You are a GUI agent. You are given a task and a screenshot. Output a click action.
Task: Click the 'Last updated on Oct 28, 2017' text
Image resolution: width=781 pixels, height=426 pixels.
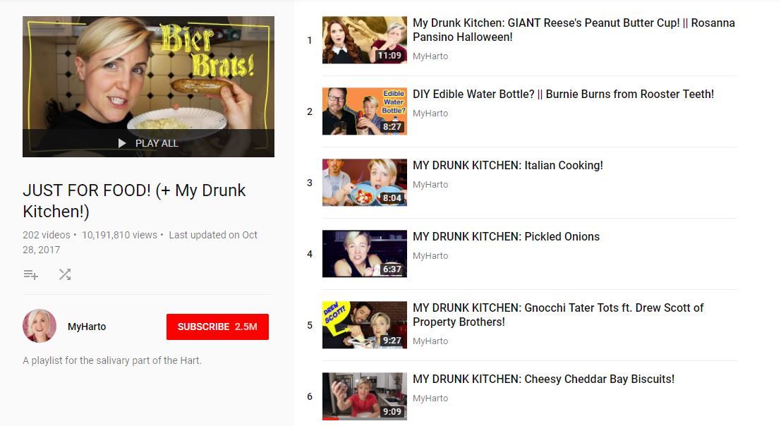click(140, 243)
